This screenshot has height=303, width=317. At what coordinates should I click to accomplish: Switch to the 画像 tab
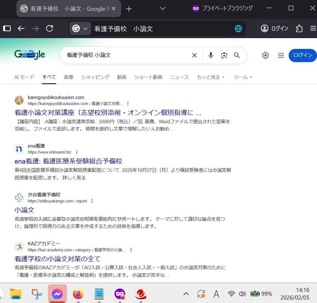click(69, 77)
